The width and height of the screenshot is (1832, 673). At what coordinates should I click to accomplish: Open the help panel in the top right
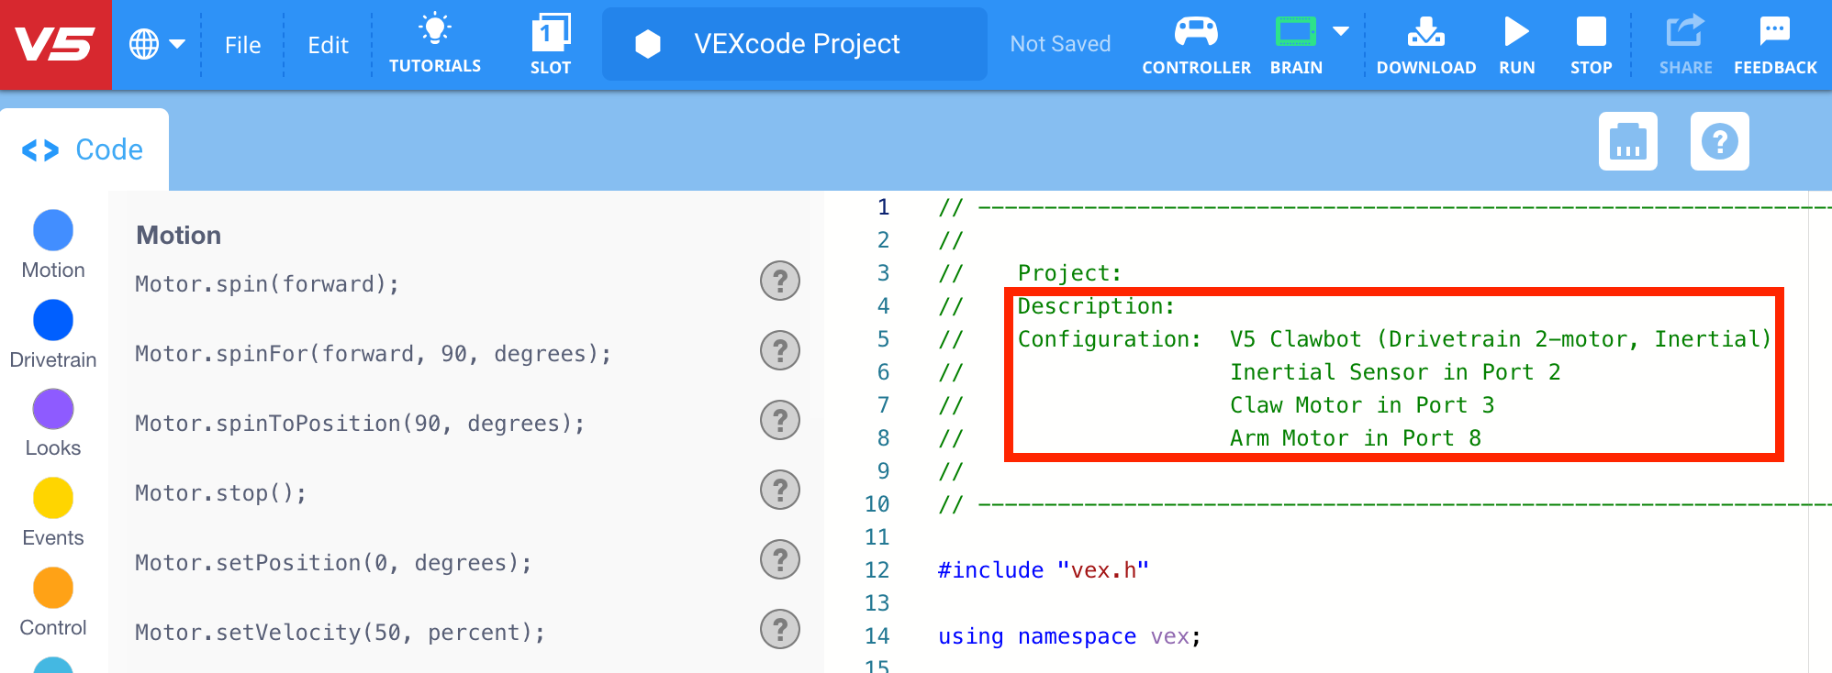pos(1719,141)
